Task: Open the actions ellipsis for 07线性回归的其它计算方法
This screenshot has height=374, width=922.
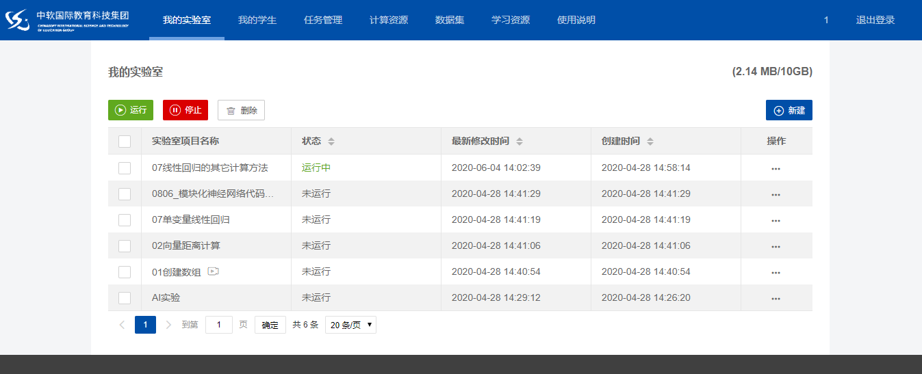Action: [776, 168]
